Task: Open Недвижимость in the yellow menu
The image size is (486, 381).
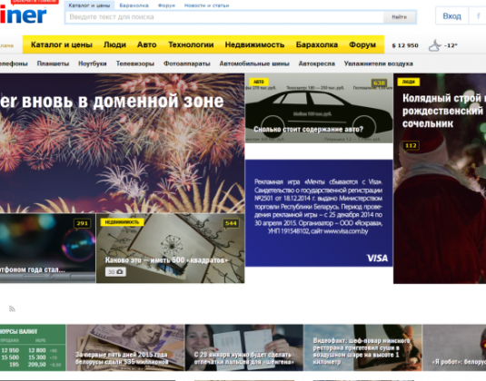Action: click(x=254, y=44)
